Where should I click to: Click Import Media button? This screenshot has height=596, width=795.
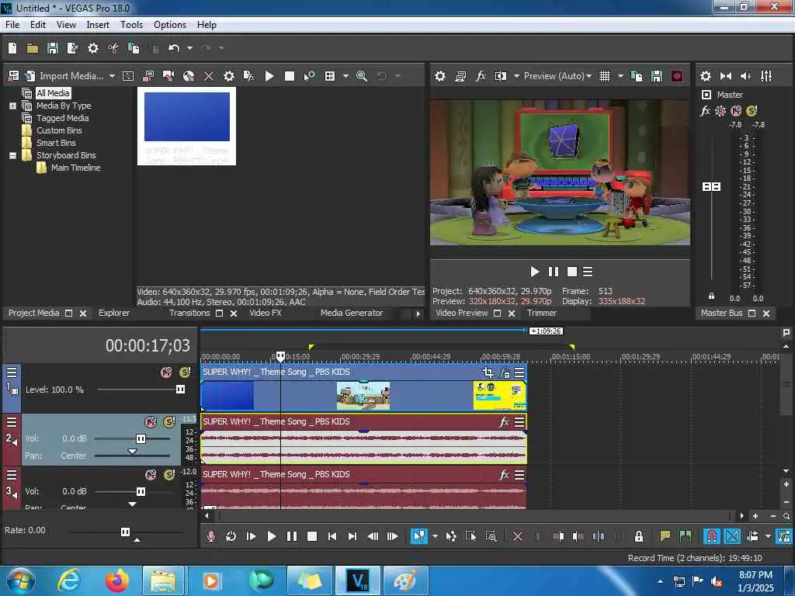pos(64,76)
